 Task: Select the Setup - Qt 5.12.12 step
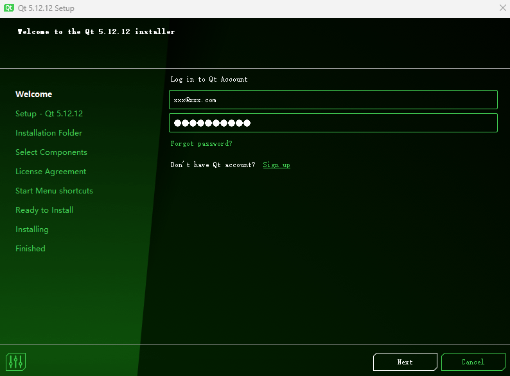[x=49, y=114]
